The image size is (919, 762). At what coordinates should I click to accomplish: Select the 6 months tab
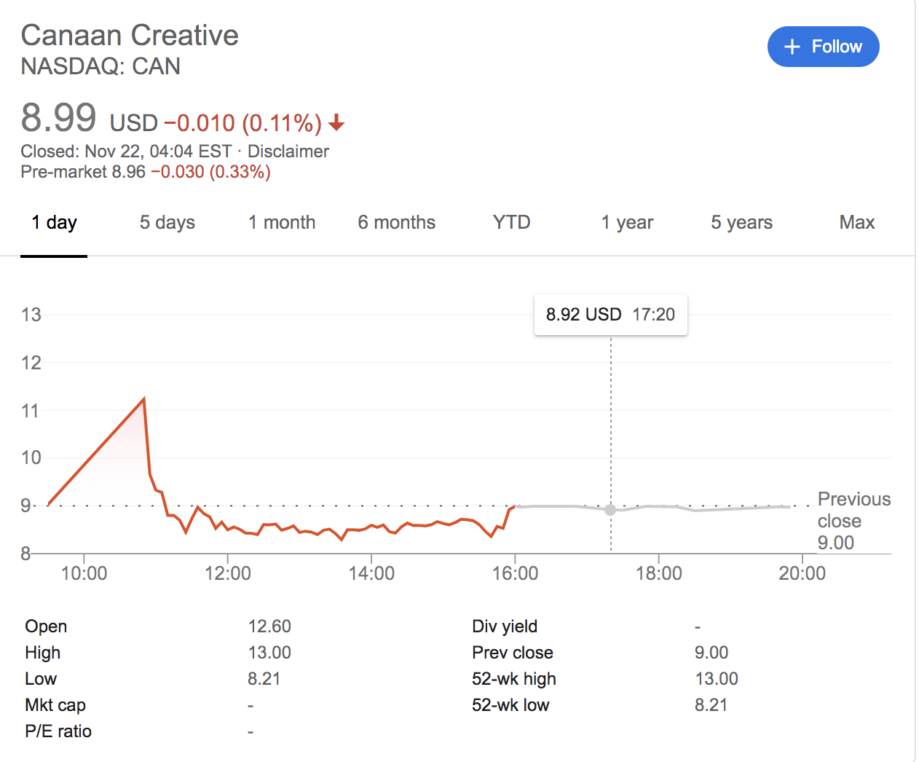[x=396, y=222]
